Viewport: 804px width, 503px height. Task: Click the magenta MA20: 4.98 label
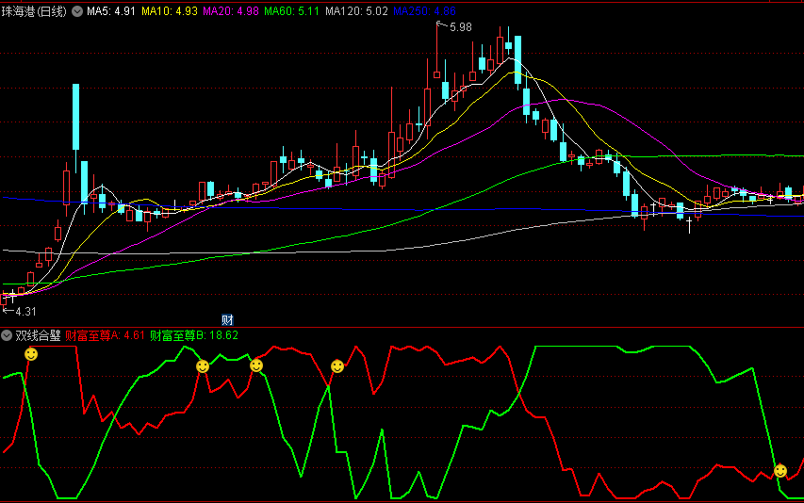coord(231,11)
